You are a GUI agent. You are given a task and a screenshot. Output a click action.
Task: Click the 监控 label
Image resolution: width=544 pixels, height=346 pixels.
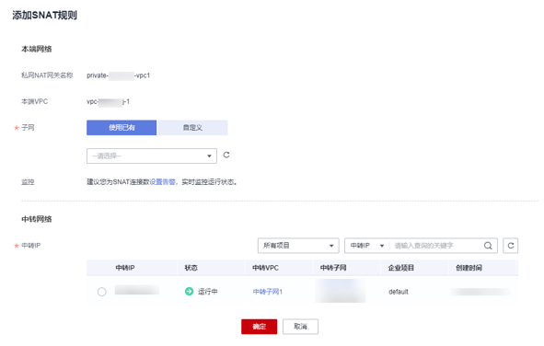[x=28, y=182]
